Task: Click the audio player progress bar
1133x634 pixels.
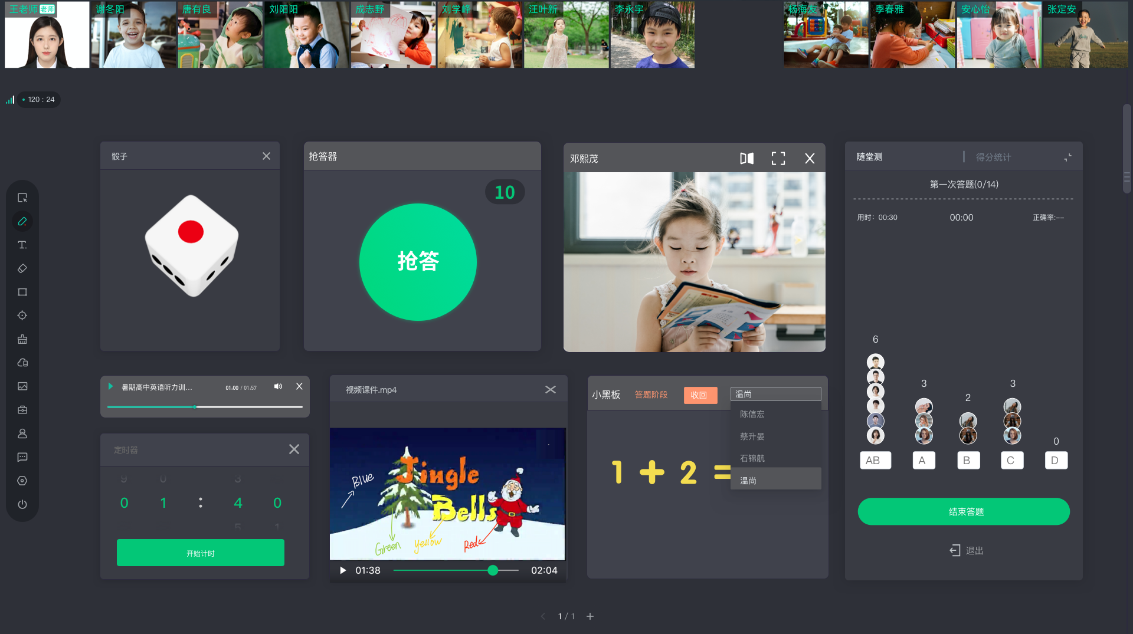Action: (x=205, y=407)
